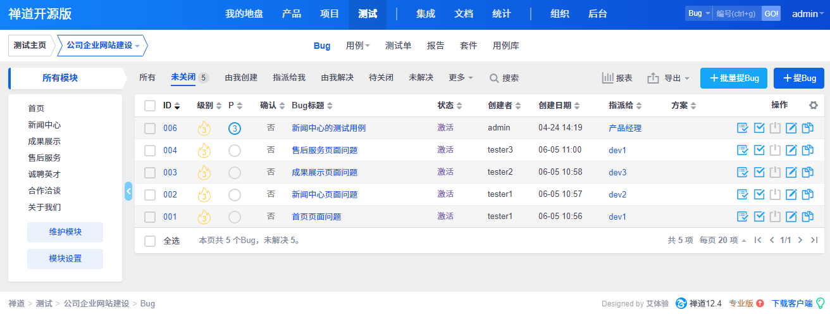Check the checkbox for bug 004
This screenshot has height=314, width=830.
tap(150, 151)
